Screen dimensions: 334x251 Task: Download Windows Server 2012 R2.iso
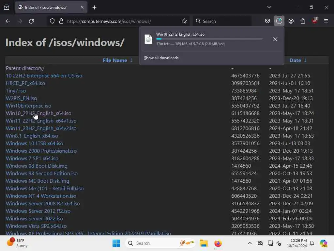pos(38,211)
